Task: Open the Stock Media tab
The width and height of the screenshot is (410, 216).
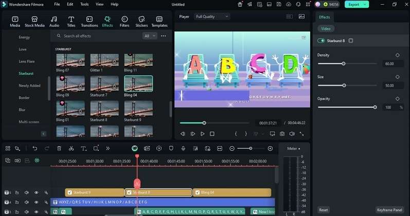Action: (x=34, y=22)
